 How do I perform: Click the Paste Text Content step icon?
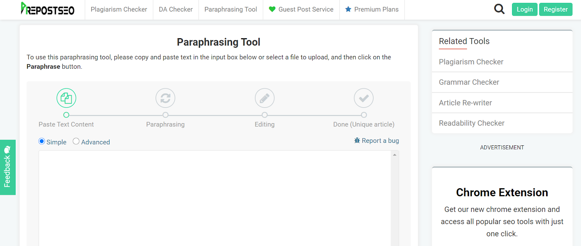tap(66, 98)
